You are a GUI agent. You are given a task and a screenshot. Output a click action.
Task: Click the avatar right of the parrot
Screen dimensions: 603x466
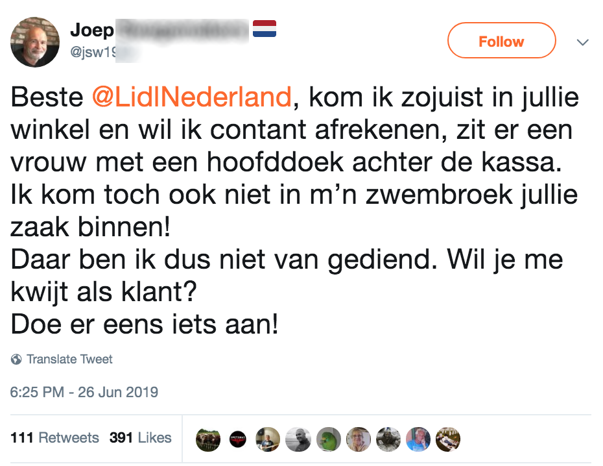(x=358, y=439)
